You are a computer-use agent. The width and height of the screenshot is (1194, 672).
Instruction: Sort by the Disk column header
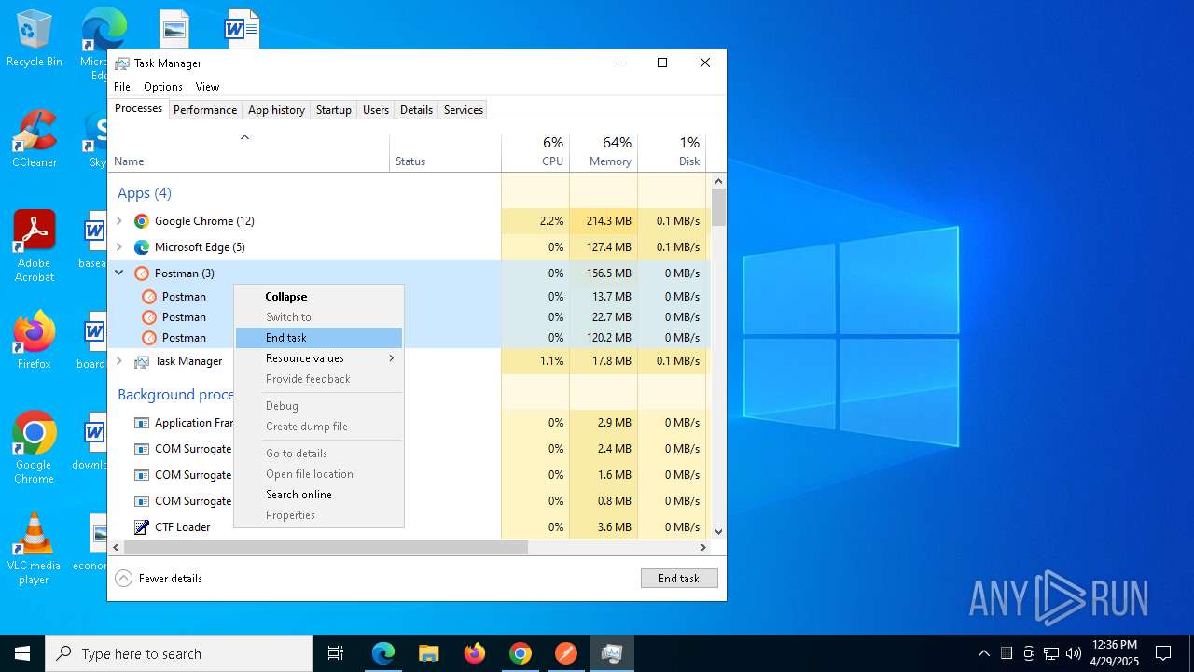pos(672,153)
